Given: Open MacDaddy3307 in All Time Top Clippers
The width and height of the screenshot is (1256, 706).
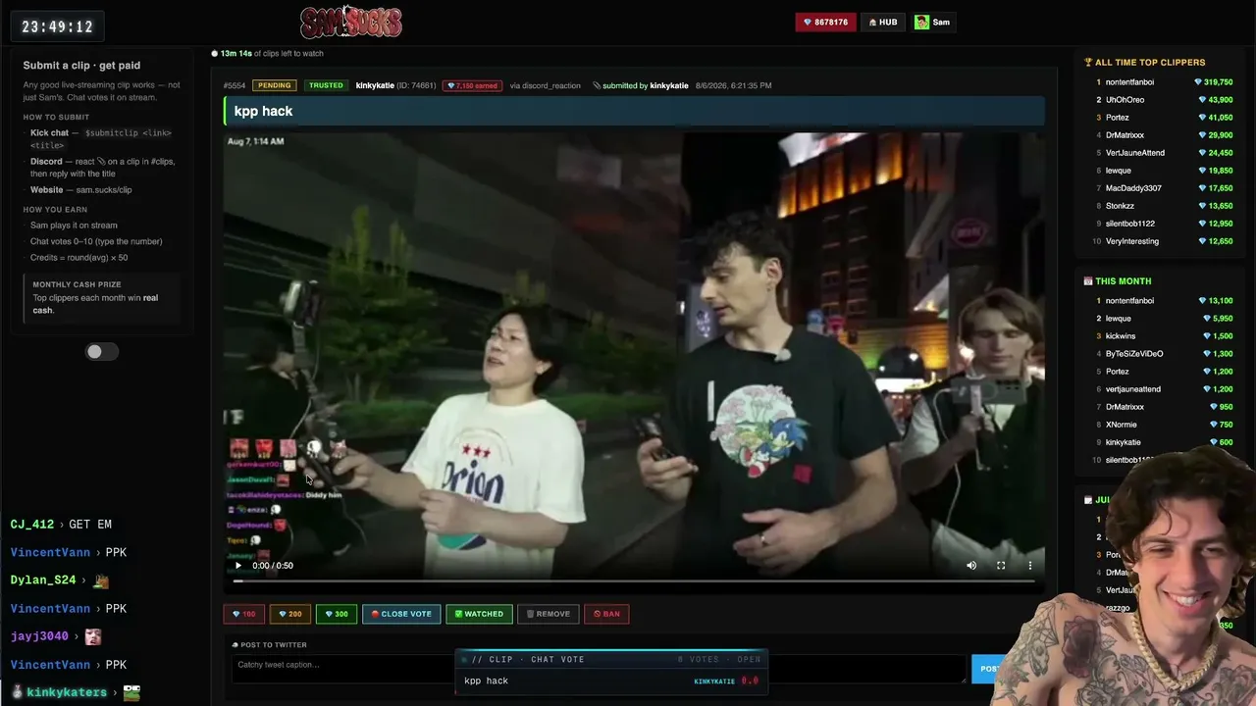Looking at the screenshot, I should pos(1133,188).
